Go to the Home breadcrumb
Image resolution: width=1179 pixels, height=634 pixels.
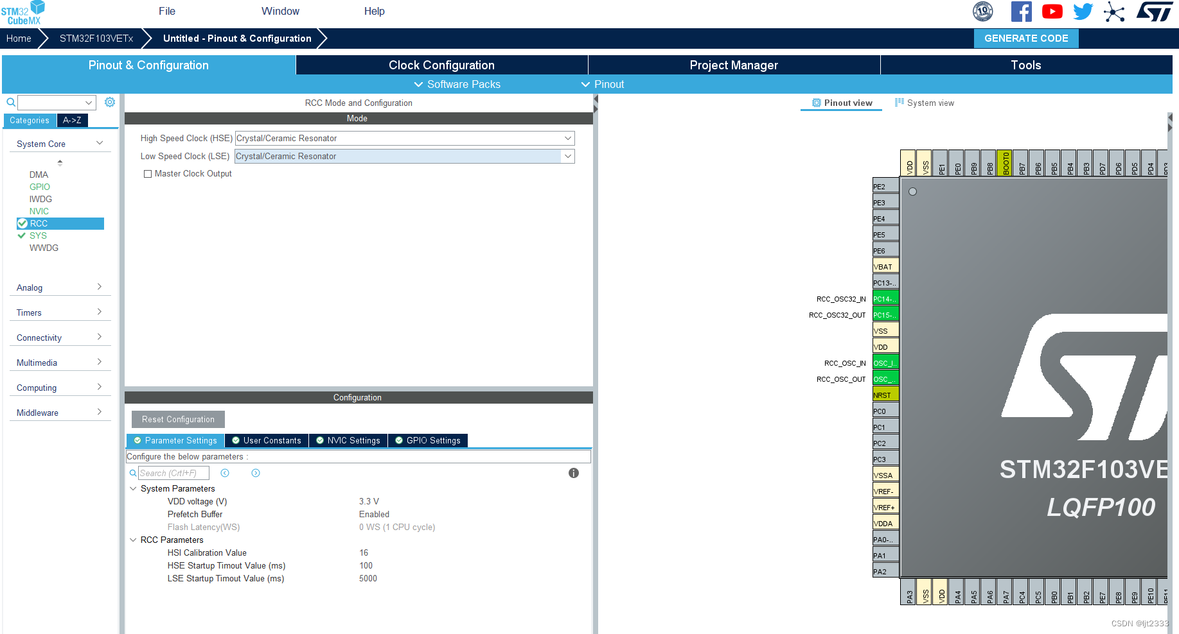click(x=19, y=39)
